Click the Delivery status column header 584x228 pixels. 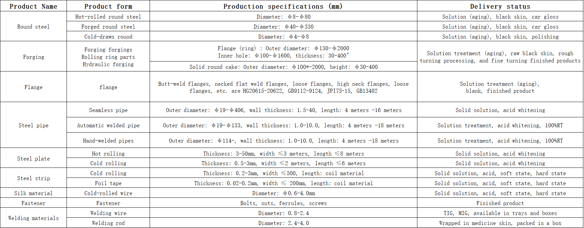click(500, 6)
